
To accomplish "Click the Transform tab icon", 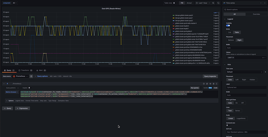I will tap(19, 70).
